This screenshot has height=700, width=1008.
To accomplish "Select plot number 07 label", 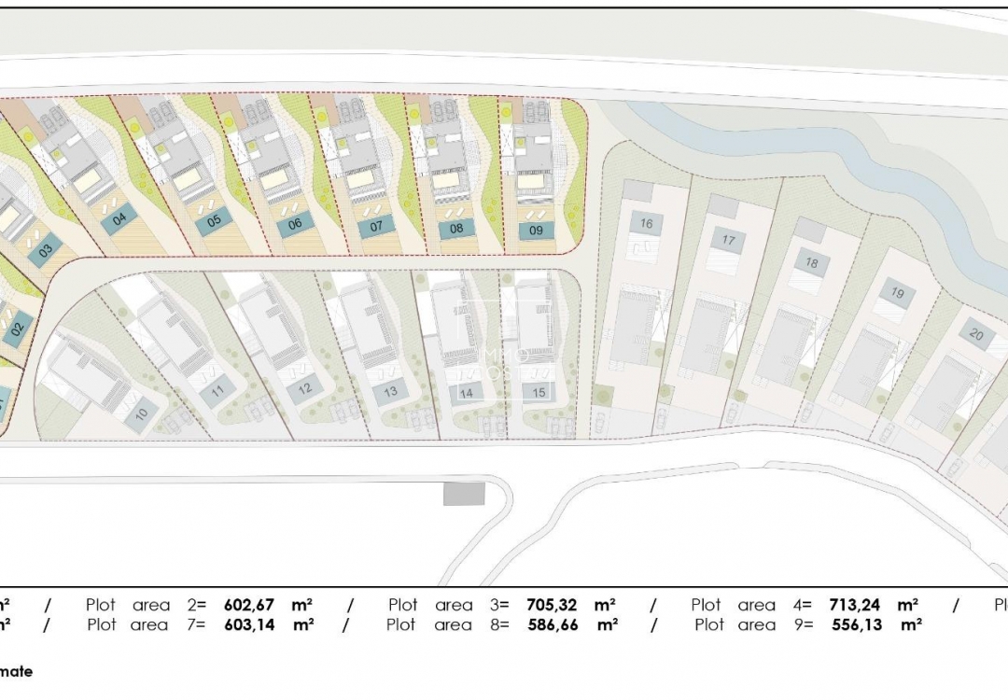I will 376,226.
